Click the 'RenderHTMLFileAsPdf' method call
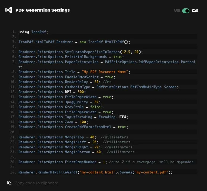This screenshot has width=207, height=191. point(58,172)
